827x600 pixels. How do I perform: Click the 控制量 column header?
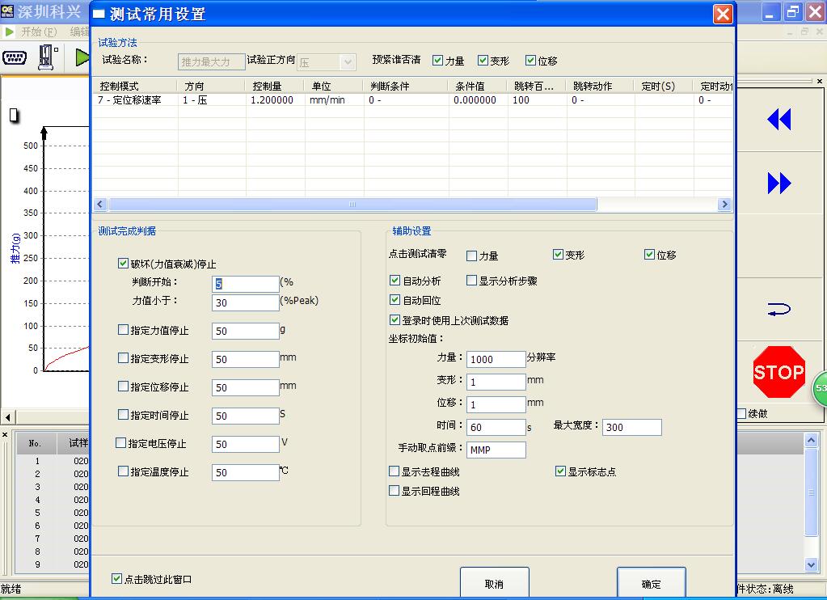pos(274,86)
